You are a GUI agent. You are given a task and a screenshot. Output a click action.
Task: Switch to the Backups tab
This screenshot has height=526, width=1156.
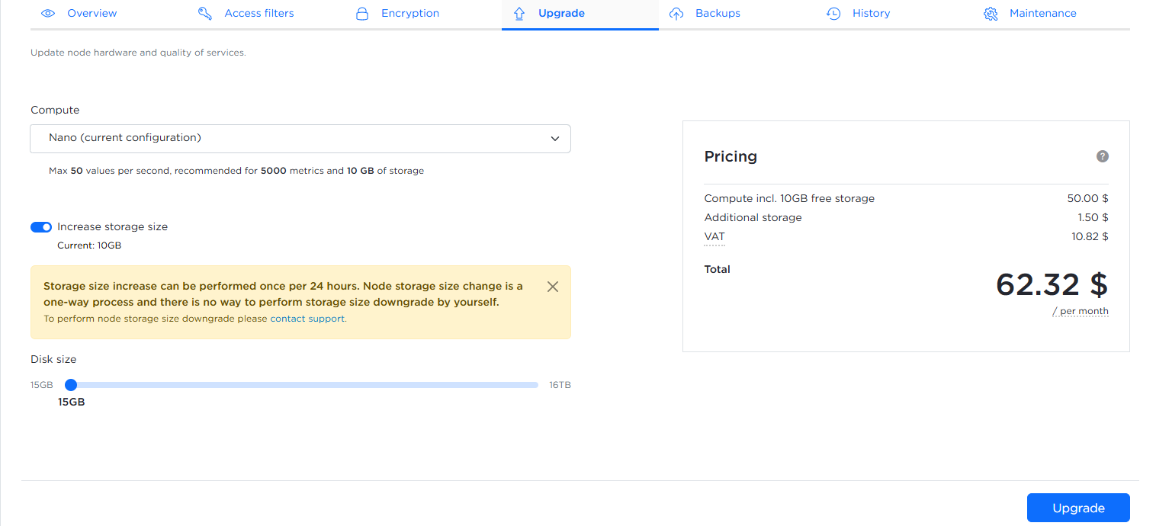click(x=718, y=14)
